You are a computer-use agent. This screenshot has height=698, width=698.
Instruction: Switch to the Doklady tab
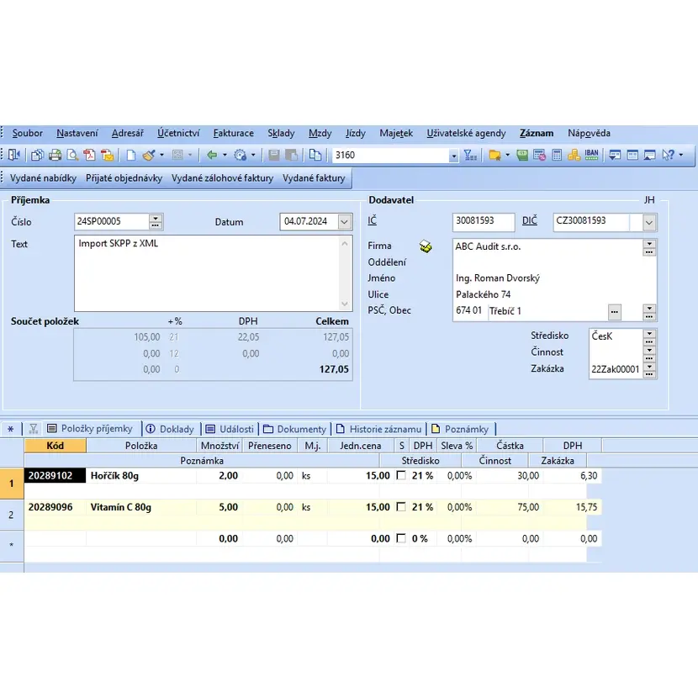point(171,429)
